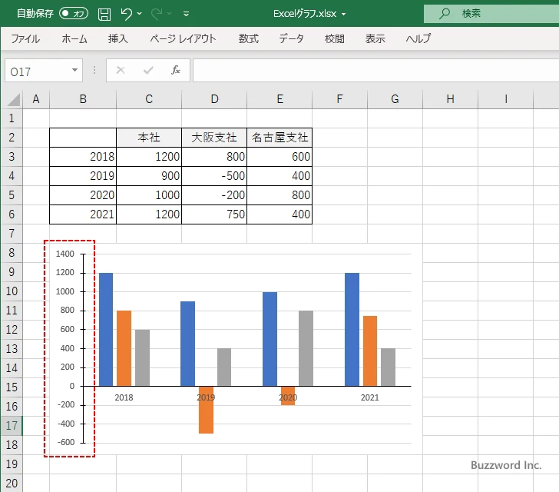Switch to the 挿入 tab

[x=118, y=38]
